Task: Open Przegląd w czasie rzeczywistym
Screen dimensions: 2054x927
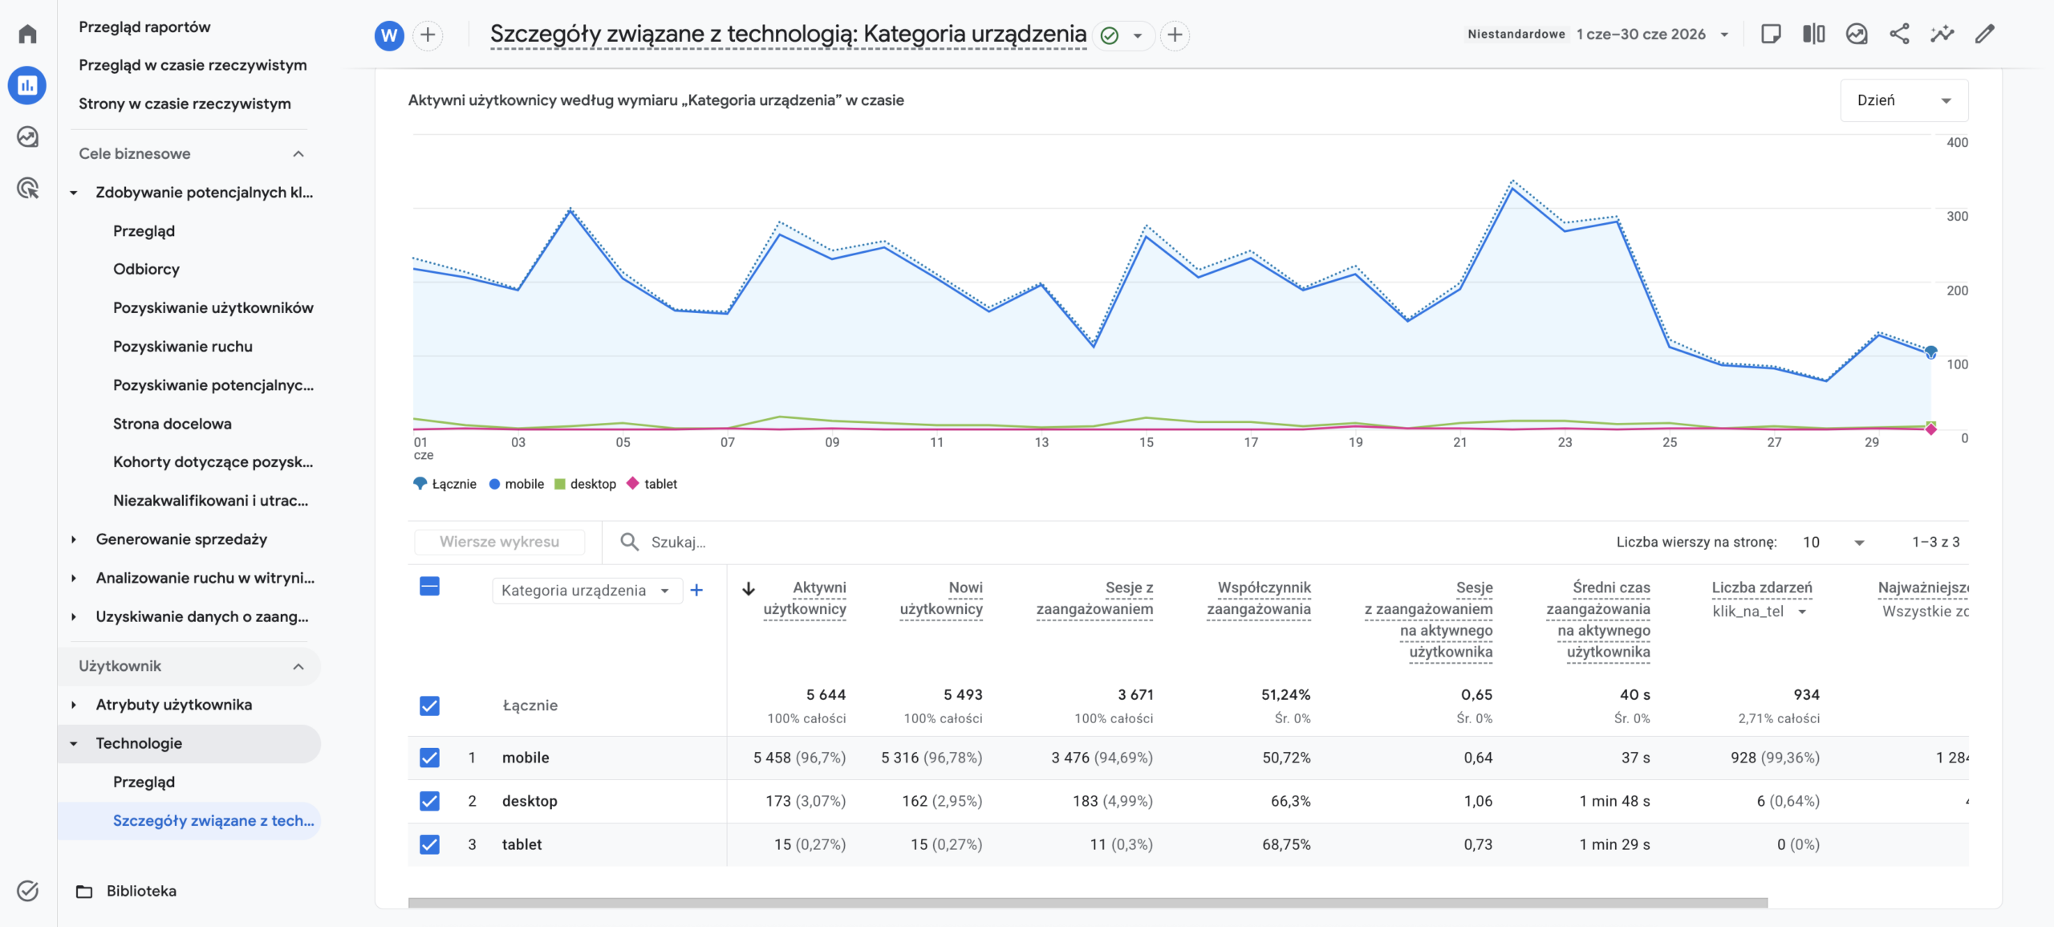Action: coord(193,65)
